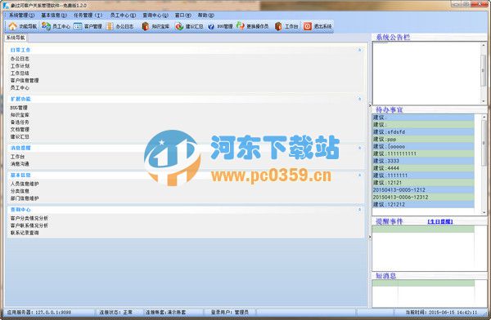Click 工作总结 in navigation list
Screen dimensions: 491x320
tap(20, 73)
